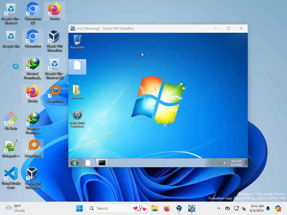Select the Chromium (2) desktop icon
The width and height of the screenshot is (287, 215).
pos(33,13)
